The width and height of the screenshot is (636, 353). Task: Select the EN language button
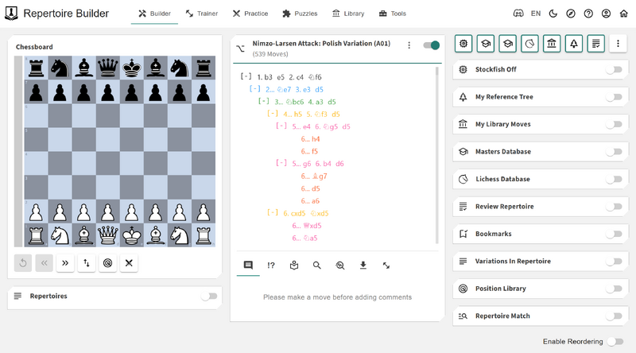coord(536,14)
